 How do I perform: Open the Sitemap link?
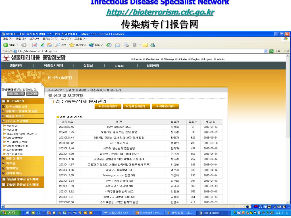coord(169,59)
